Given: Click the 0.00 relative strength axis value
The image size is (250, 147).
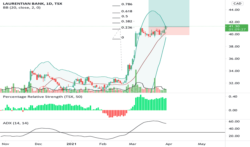Looking at the screenshot, I should pos(233,110).
